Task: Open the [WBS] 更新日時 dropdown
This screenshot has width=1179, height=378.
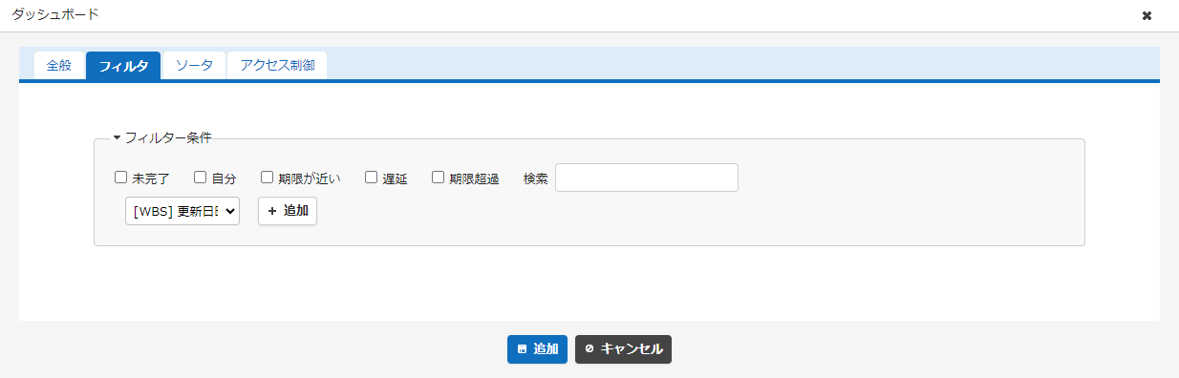Action: click(182, 211)
